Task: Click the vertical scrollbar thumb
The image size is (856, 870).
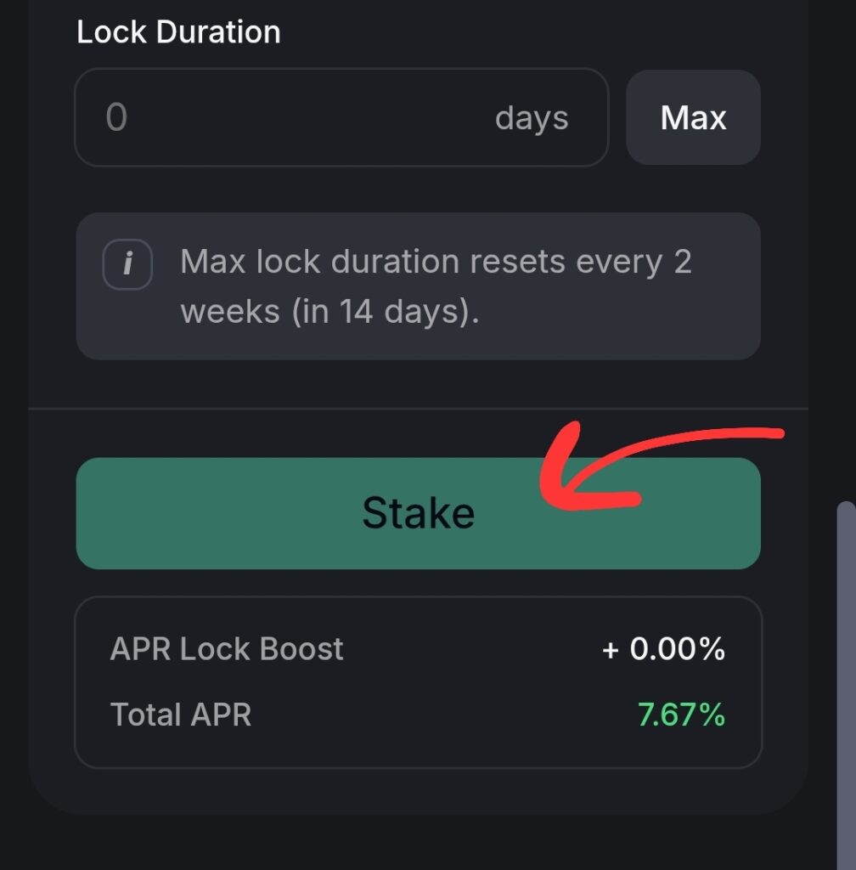Action: tap(846, 680)
